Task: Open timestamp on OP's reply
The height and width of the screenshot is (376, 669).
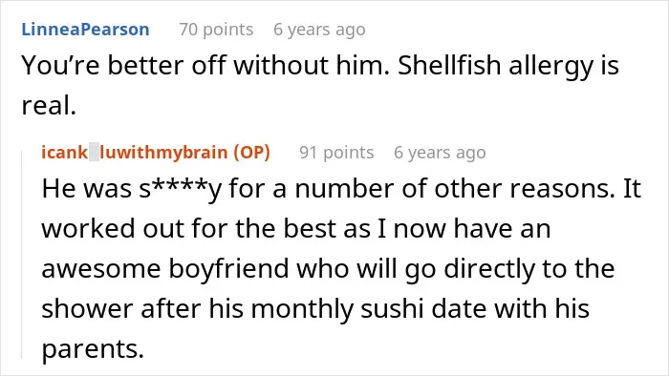Action: (x=440, y=153)
